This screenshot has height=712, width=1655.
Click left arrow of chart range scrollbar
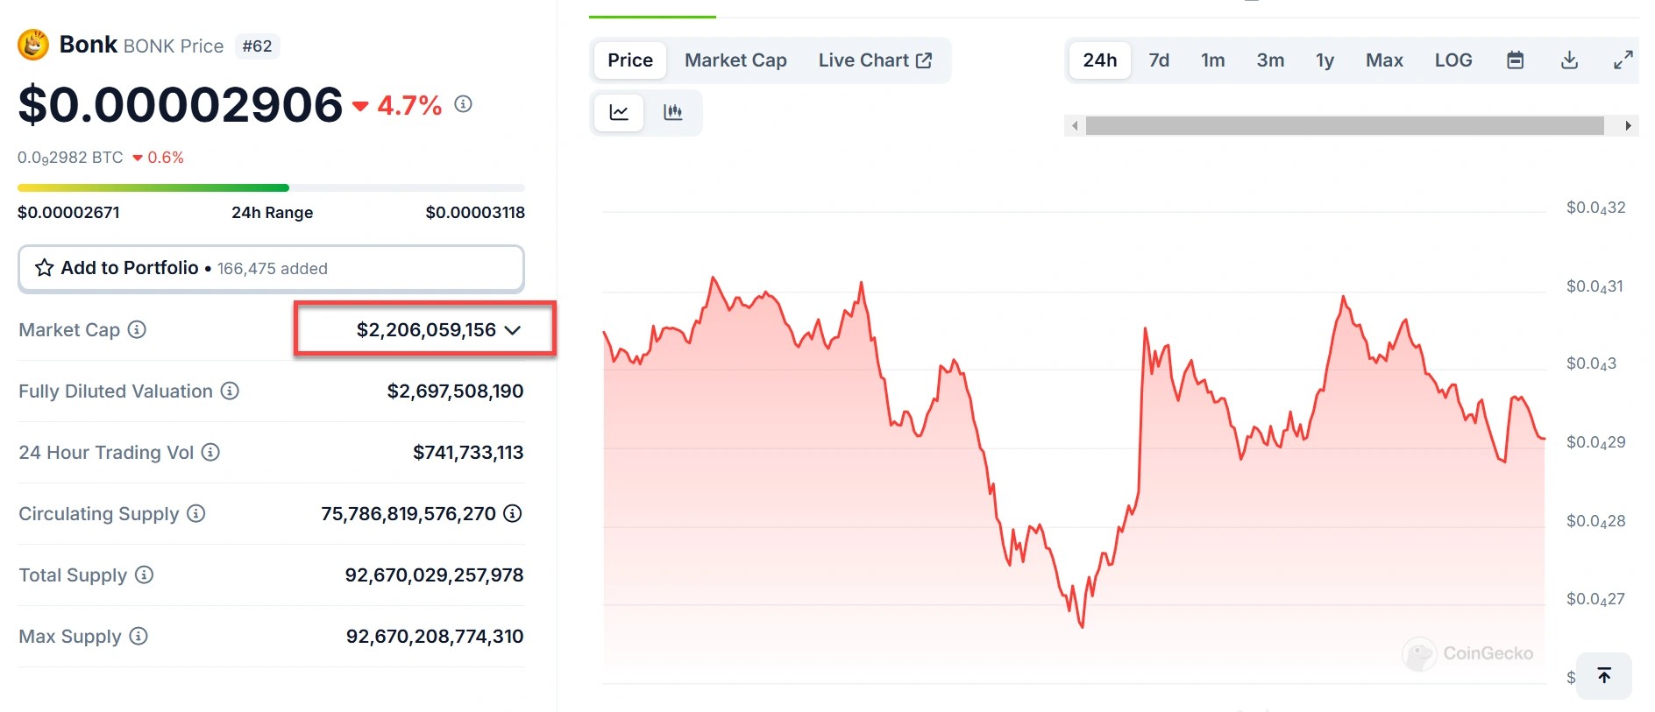coord(1075,126)
